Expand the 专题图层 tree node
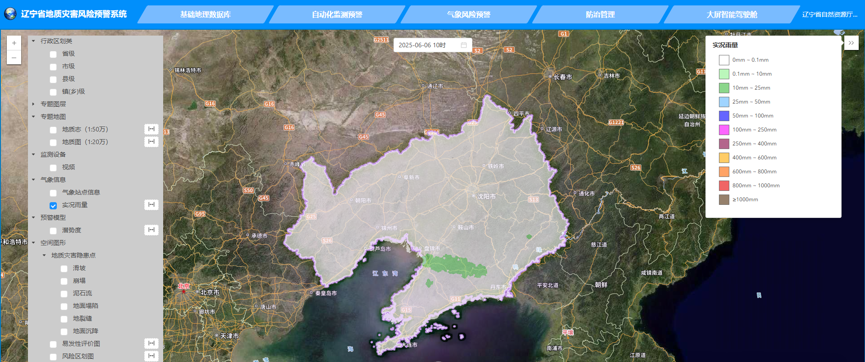 tap(33, 104)
